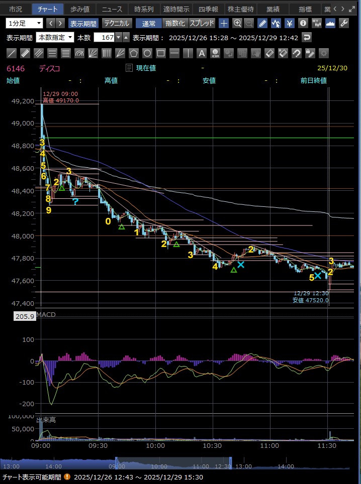Viewport: 361px width, 484px height.
Task: Select the circle drawing tool
Action: point(147,53)
